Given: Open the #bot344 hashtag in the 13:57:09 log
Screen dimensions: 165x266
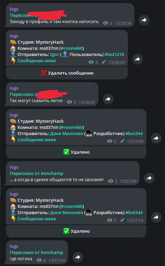Looking at the screenshot, I should (x=134, y=133).
